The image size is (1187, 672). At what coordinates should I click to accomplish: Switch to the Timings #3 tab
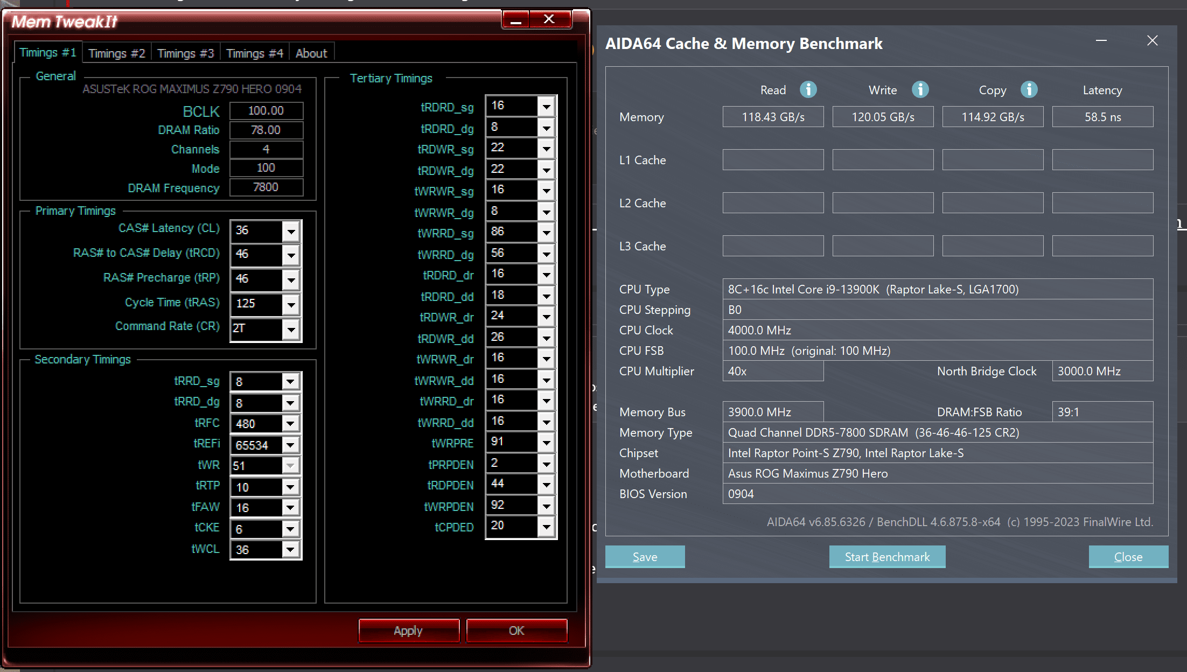[x=185, y=53]
